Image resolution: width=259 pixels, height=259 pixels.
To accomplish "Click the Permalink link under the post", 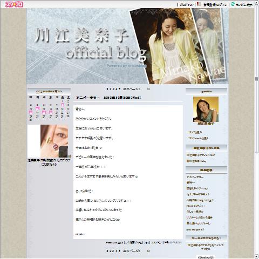I will [111, 243].
